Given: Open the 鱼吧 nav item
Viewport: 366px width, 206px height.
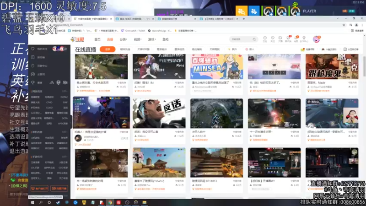Looking at the screenshot, I should 165,39.
